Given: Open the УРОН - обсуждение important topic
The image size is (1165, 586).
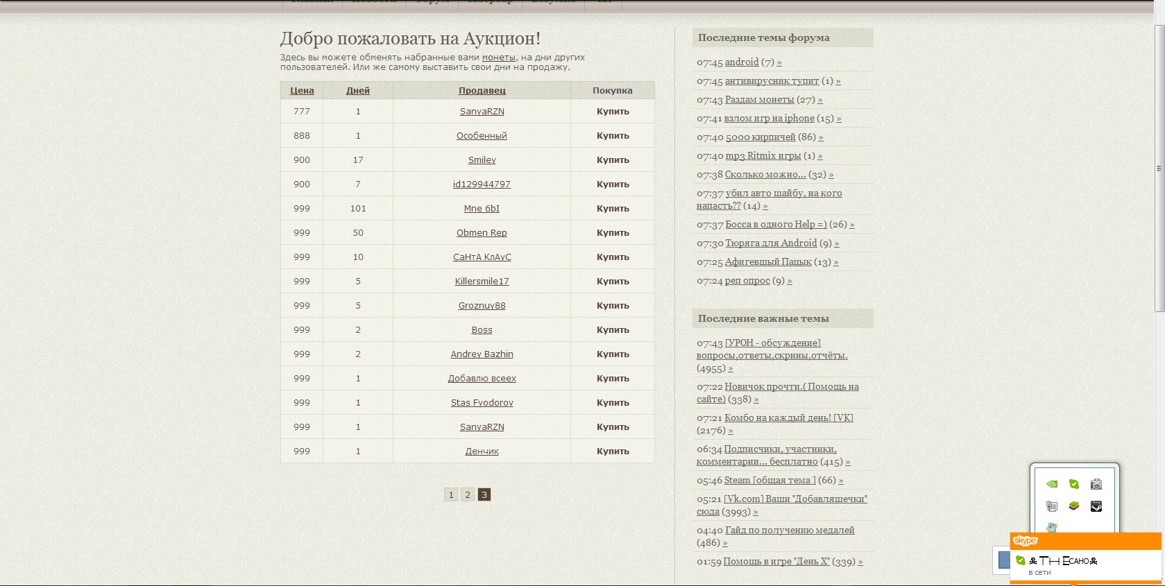Looking at the screenshot, I should [772, 349].
